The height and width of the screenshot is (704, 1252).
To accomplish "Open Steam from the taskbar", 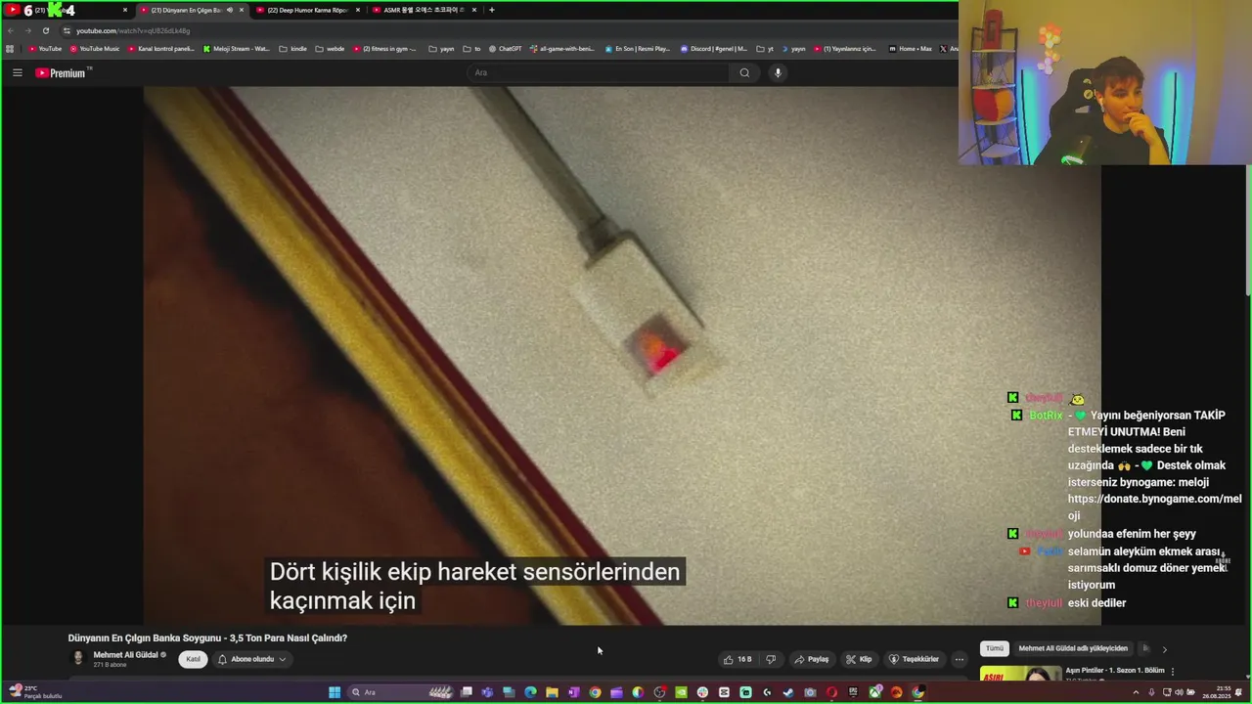I will [788, 692].
